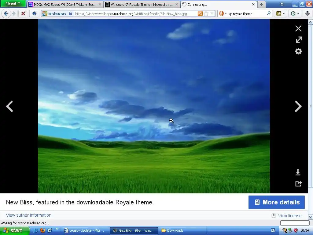This screenshot has width=313, height=235.
Task: Open the search engine selector dropdown
Action: click(223, 13)
